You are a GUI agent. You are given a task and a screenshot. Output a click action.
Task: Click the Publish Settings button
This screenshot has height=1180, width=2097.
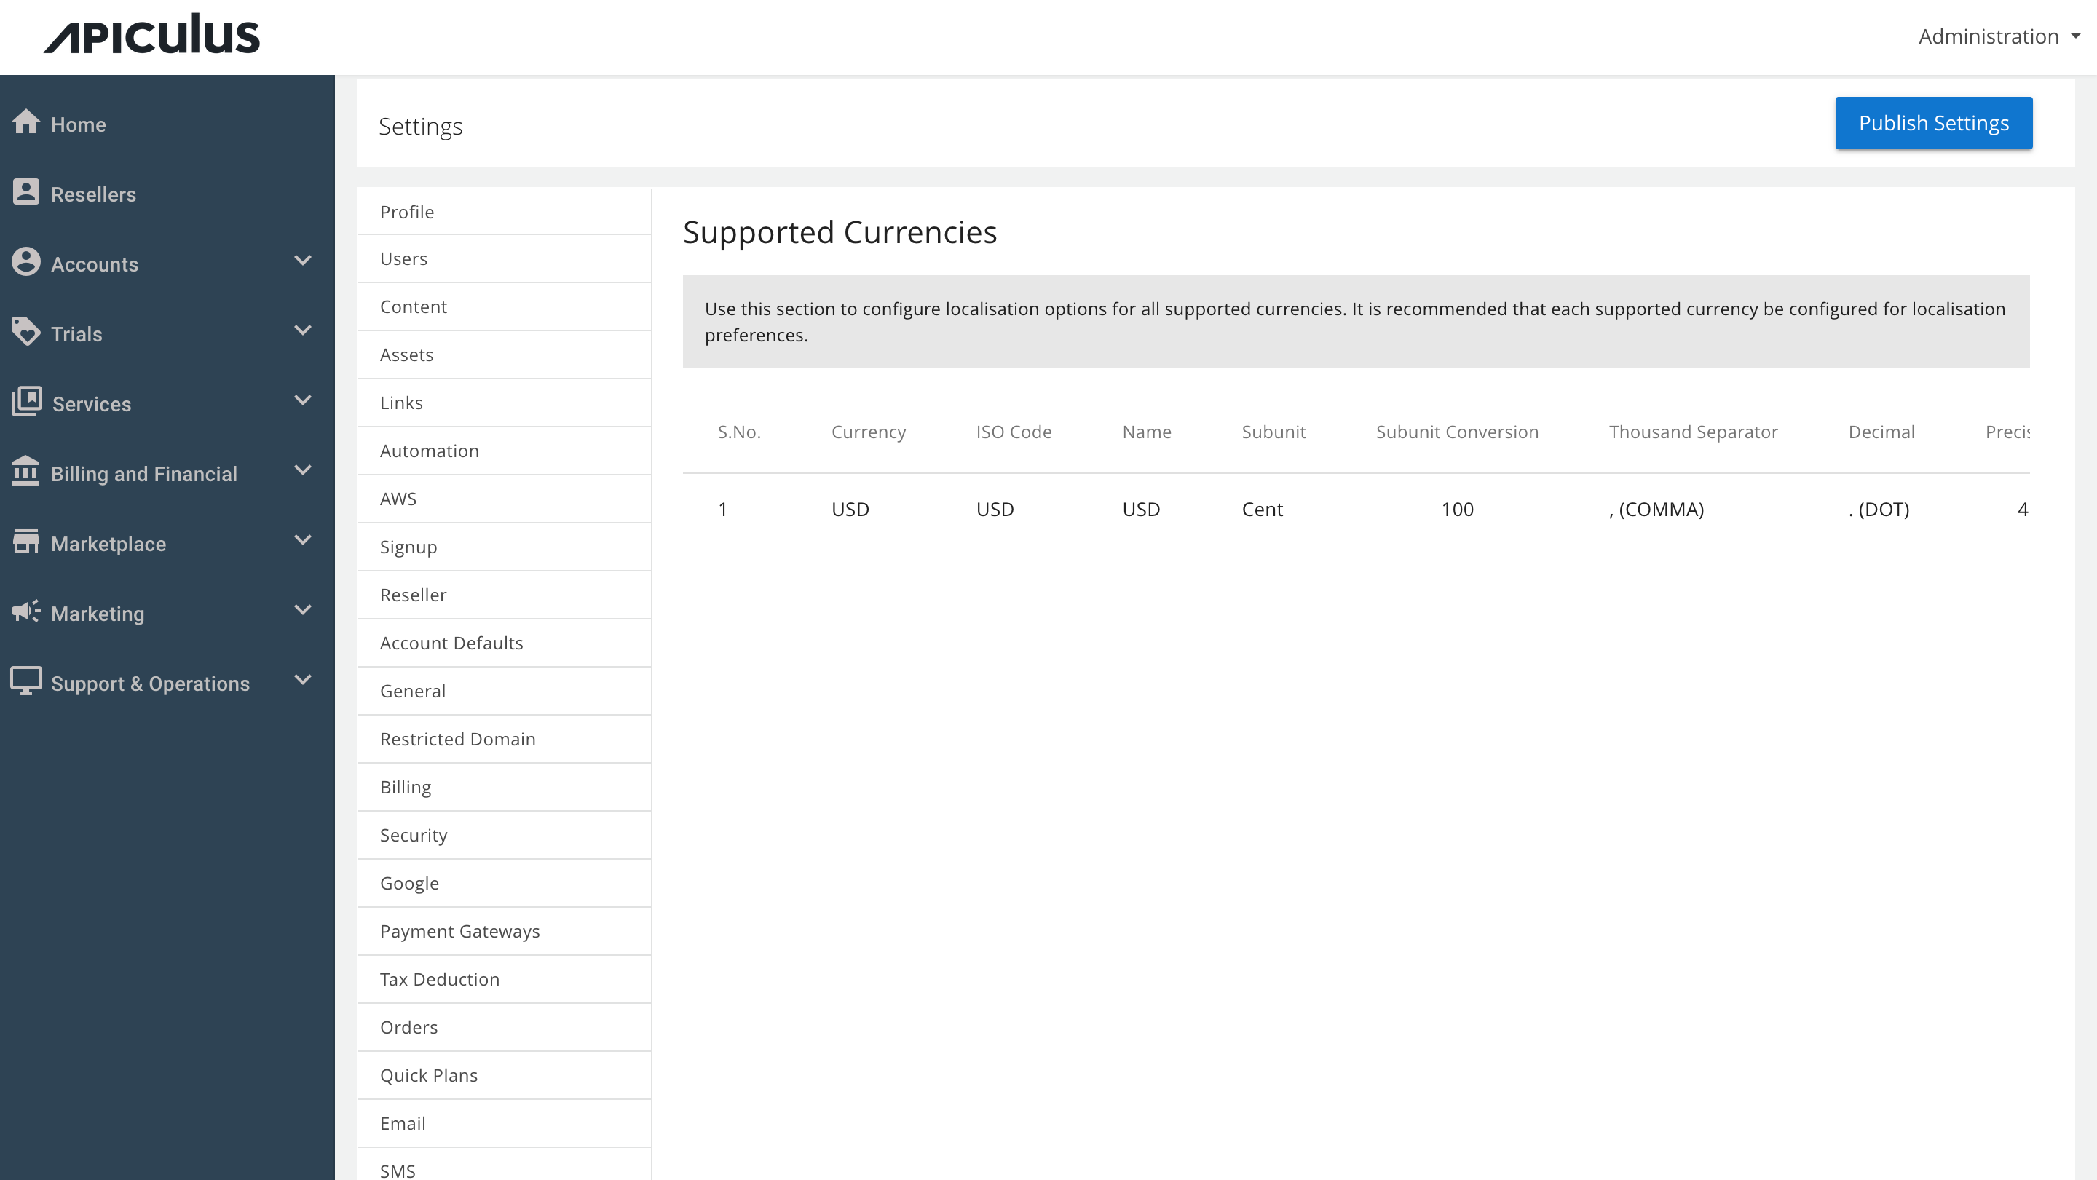tap(1933, 123)
